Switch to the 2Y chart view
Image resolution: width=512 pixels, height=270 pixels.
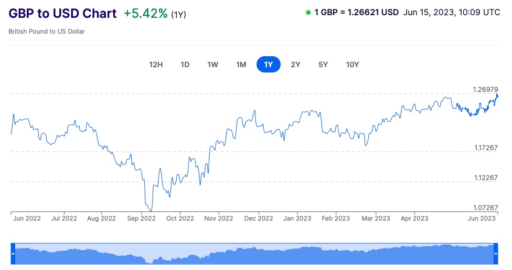tap(295, 65)
